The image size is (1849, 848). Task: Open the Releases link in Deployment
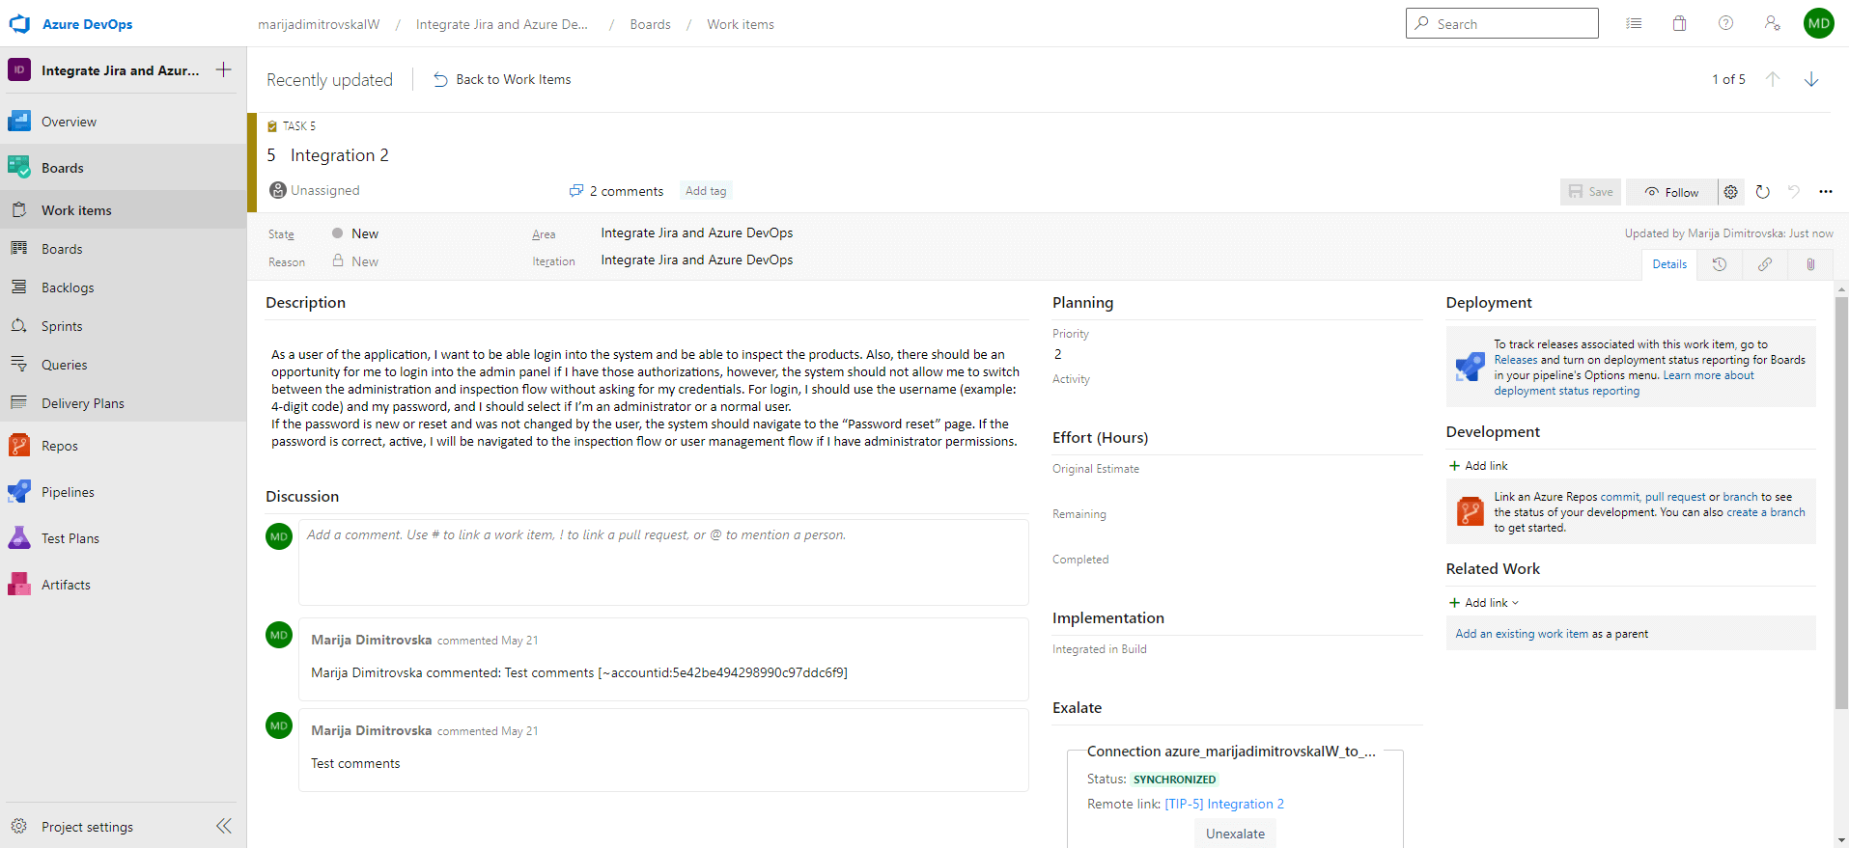pyautogui.click(x=1516, y=360)
